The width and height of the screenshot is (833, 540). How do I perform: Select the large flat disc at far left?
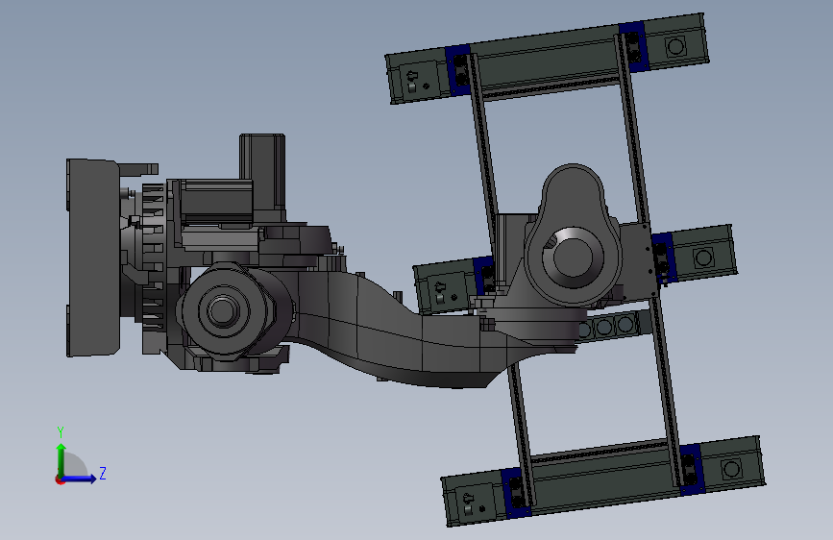tap(92, 258)
